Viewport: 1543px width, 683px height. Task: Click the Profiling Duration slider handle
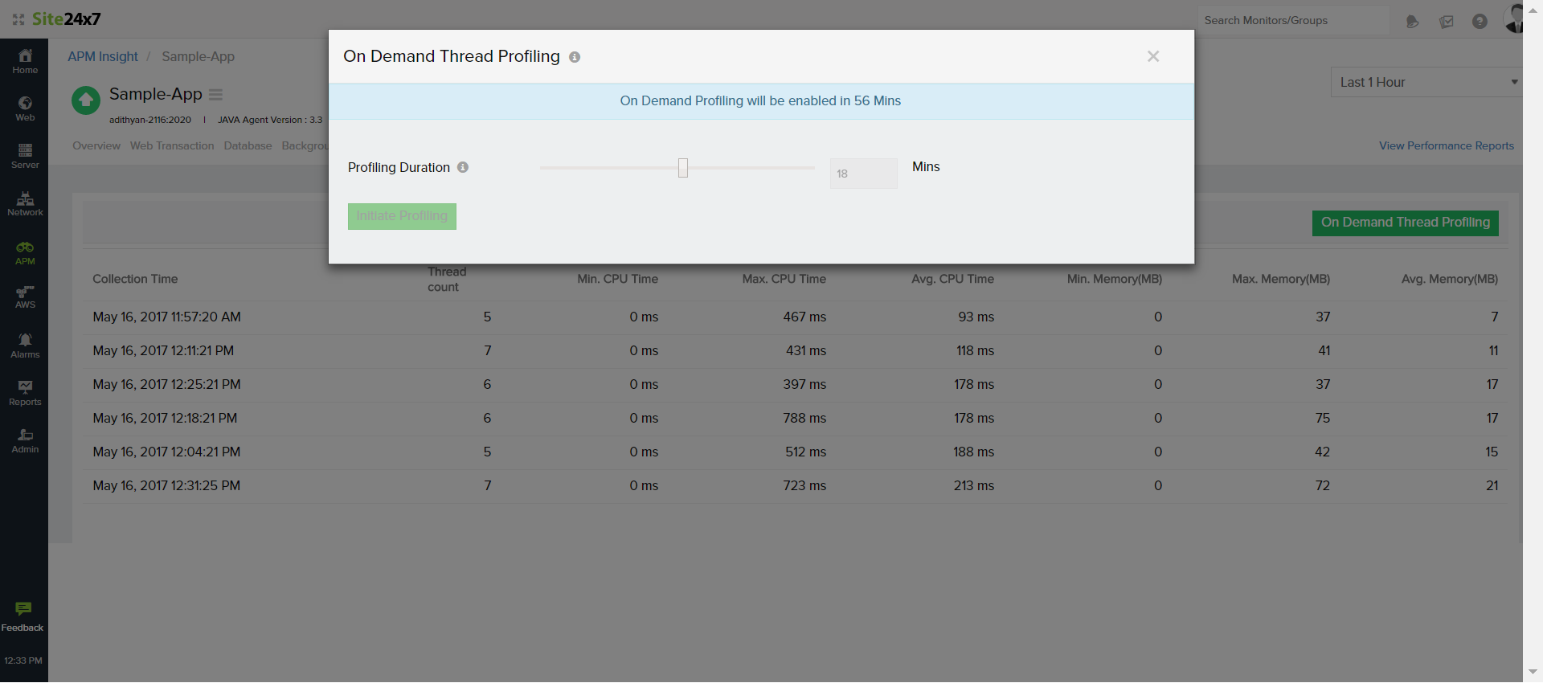tap(683, 167)
